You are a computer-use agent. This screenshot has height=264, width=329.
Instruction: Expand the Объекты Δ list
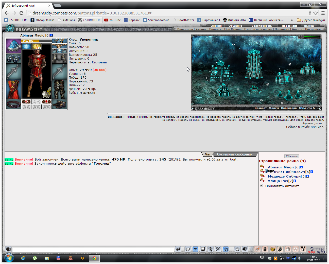click(x=307, y=108)
